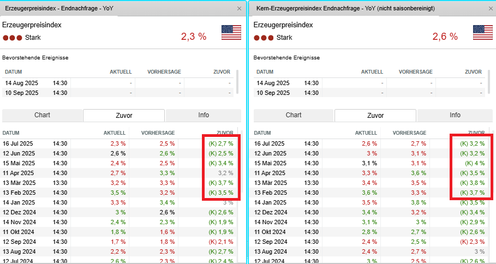The height and width of the screenshot is (264, 496).
Task: Click 13 Aug 2024 row in left history table
Action: (119, 251)
